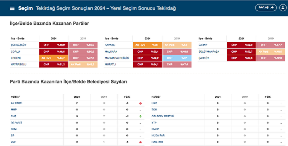Viewport: 288px width, 146px height.
Task: Click the HÜDA PAR party link
Action: point(158,136)
